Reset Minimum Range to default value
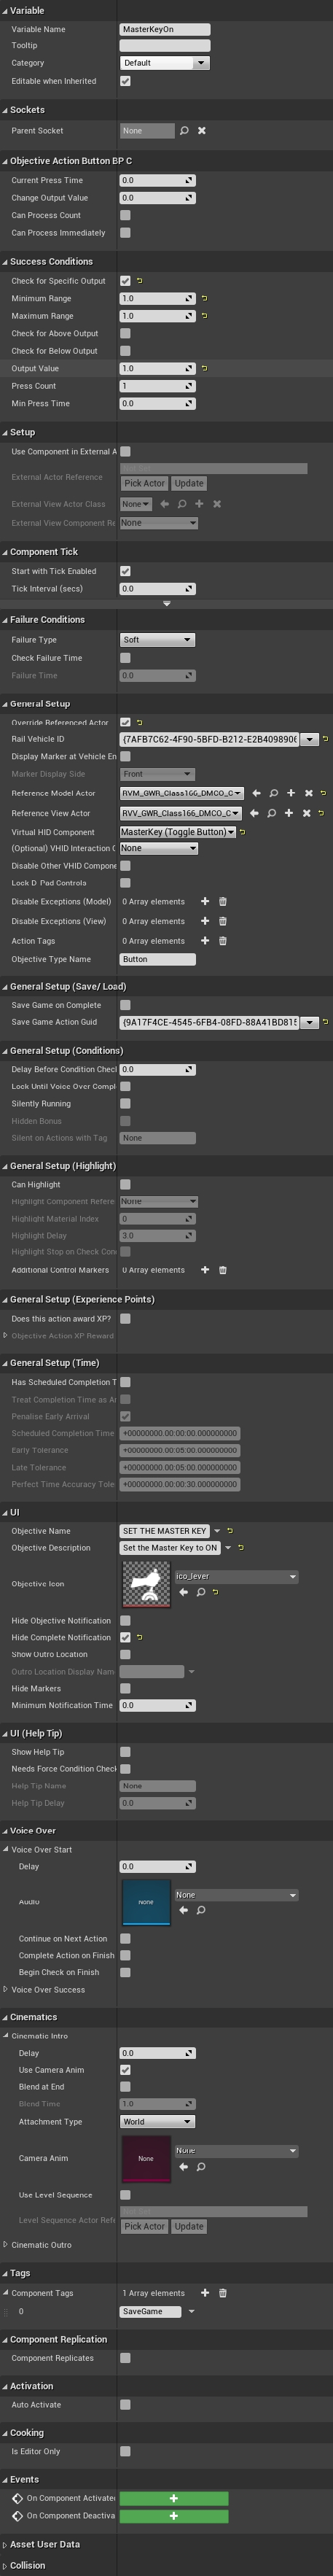This screenshot has height=2576, width=333. pos(204,298)
